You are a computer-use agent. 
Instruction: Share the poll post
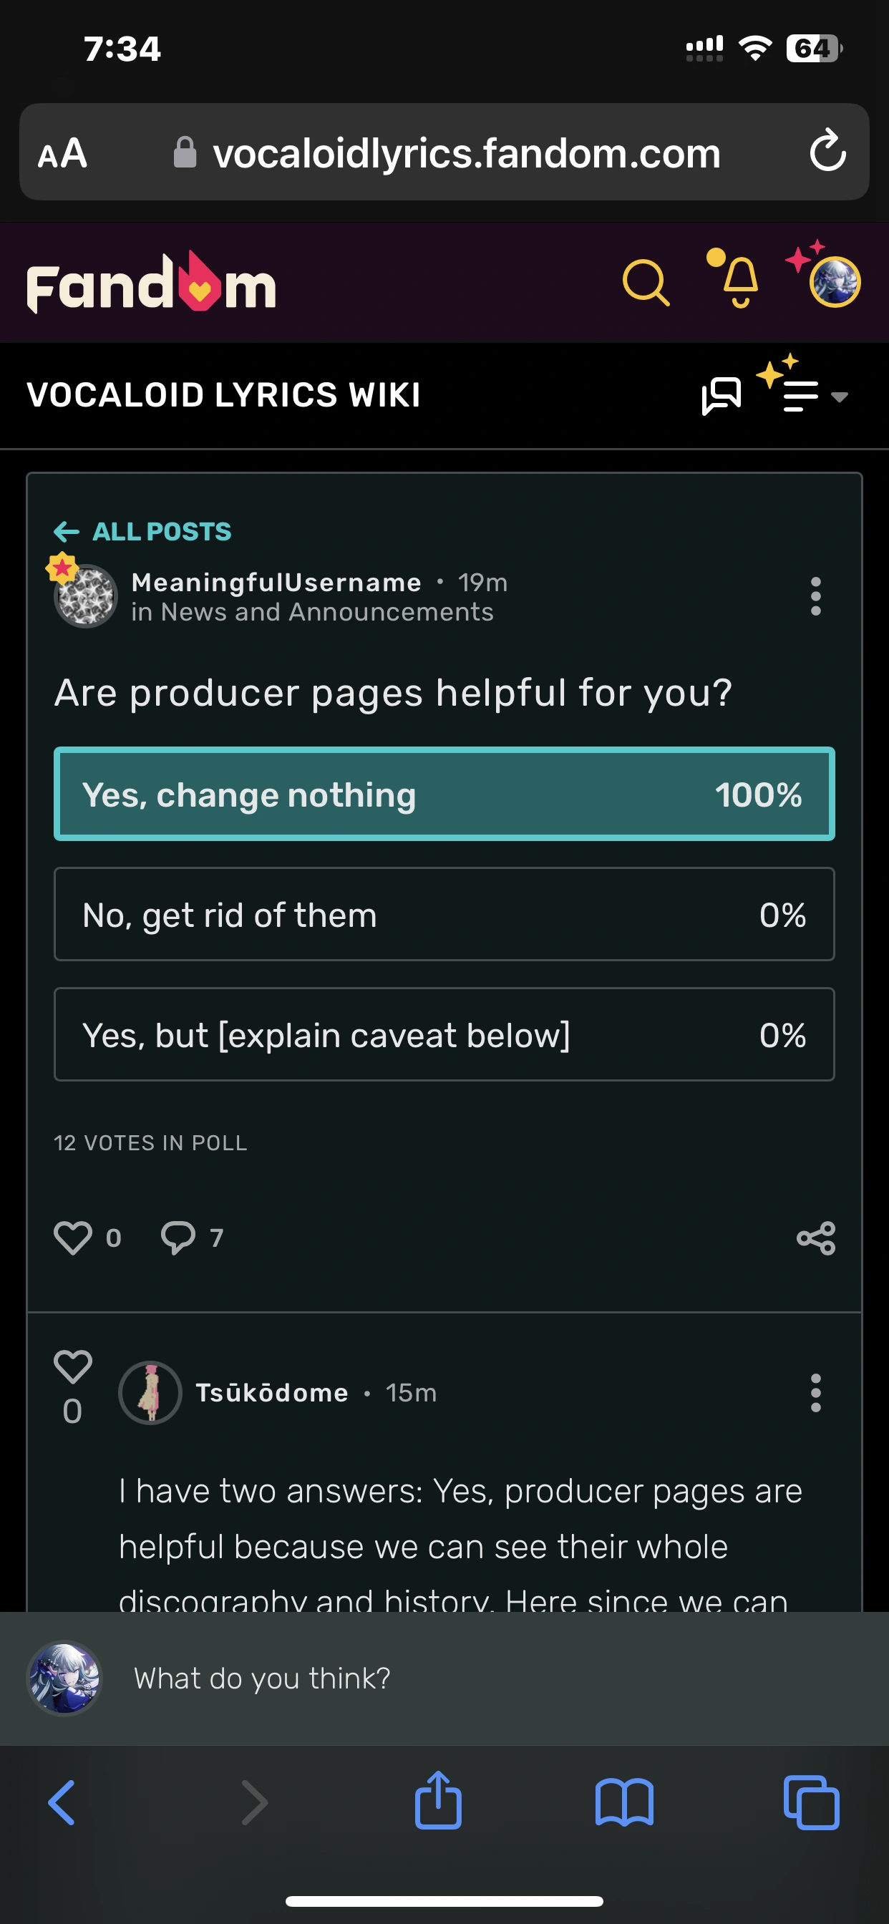point(816,1238)
